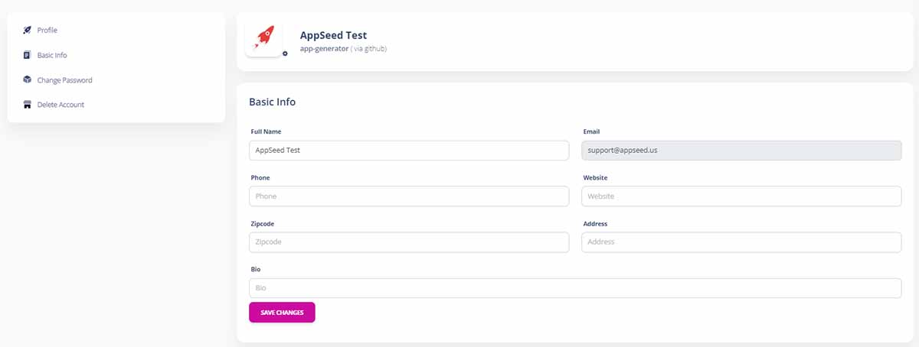Focus the Full Name input field
919x347 pixels.
[409, 151]
